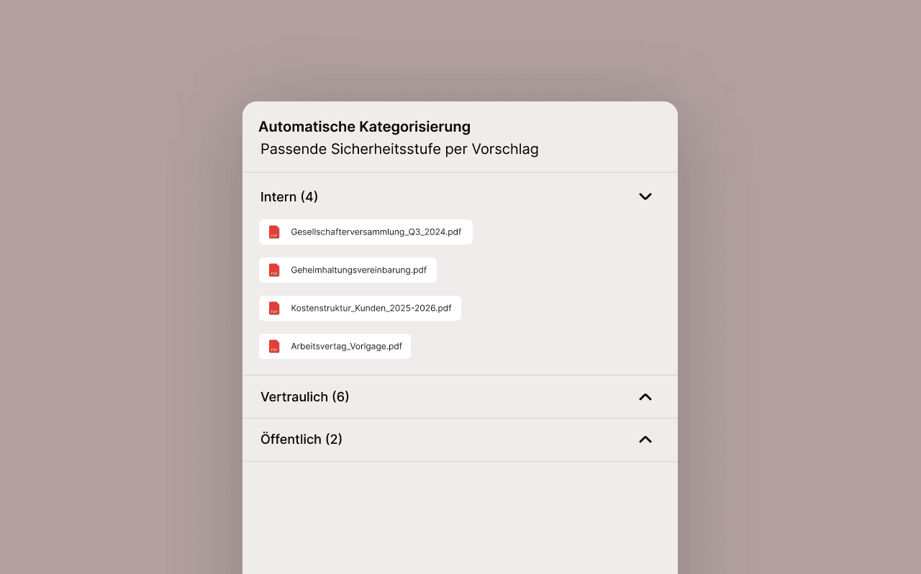
Task: Click the upward chevron beside Vertraulich
Action: tap(645, 396)
